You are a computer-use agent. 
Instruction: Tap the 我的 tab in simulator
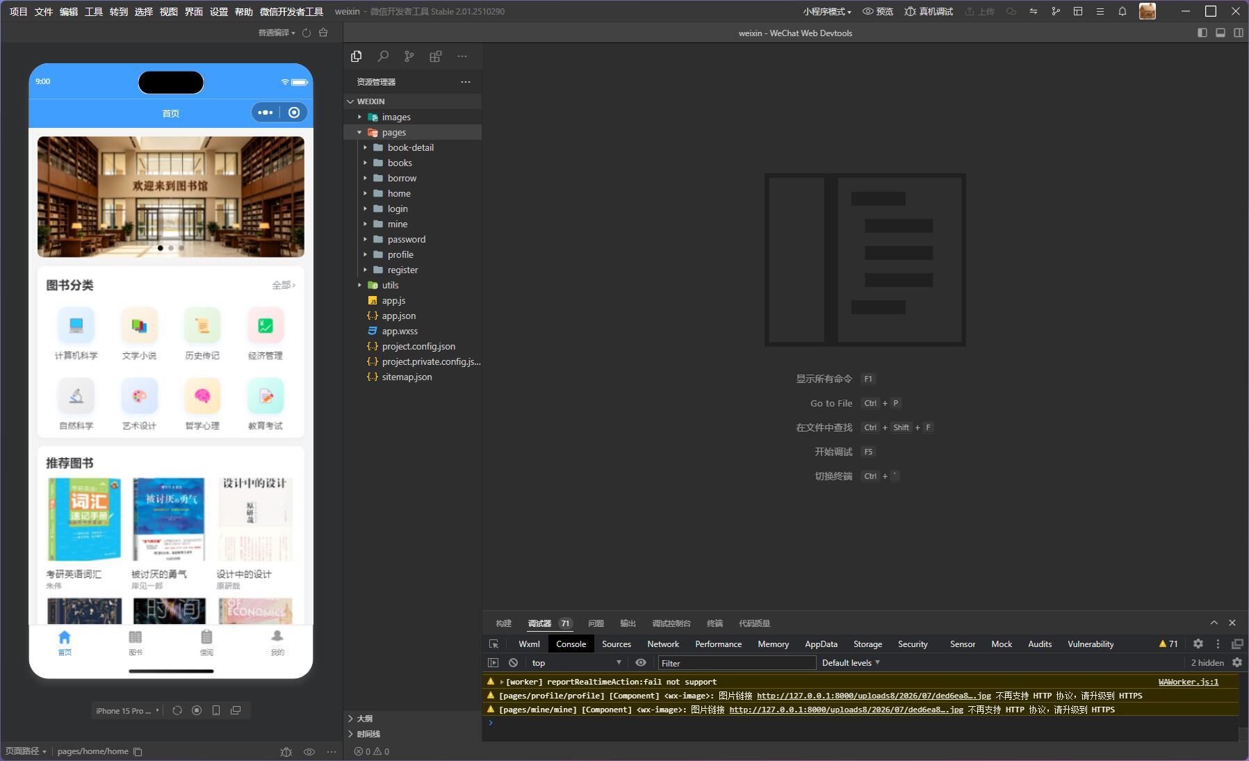tap(277, 643)
